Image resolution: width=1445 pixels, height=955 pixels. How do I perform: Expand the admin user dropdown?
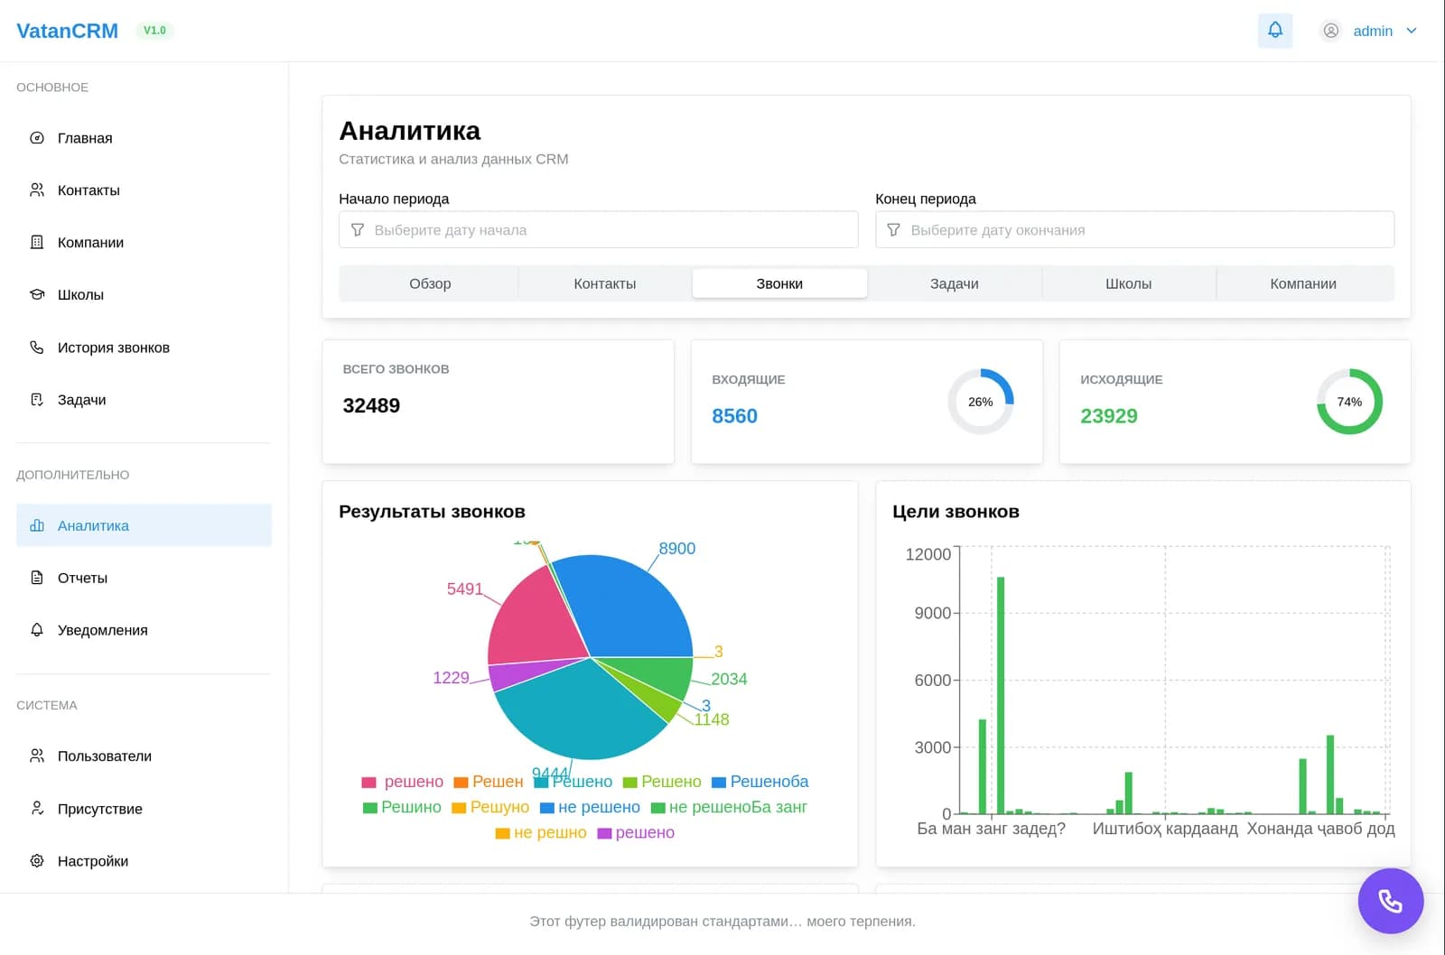pyautogui.click(x=1370, y=31)
